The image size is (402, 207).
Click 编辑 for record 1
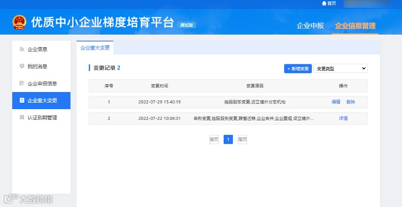336,102
